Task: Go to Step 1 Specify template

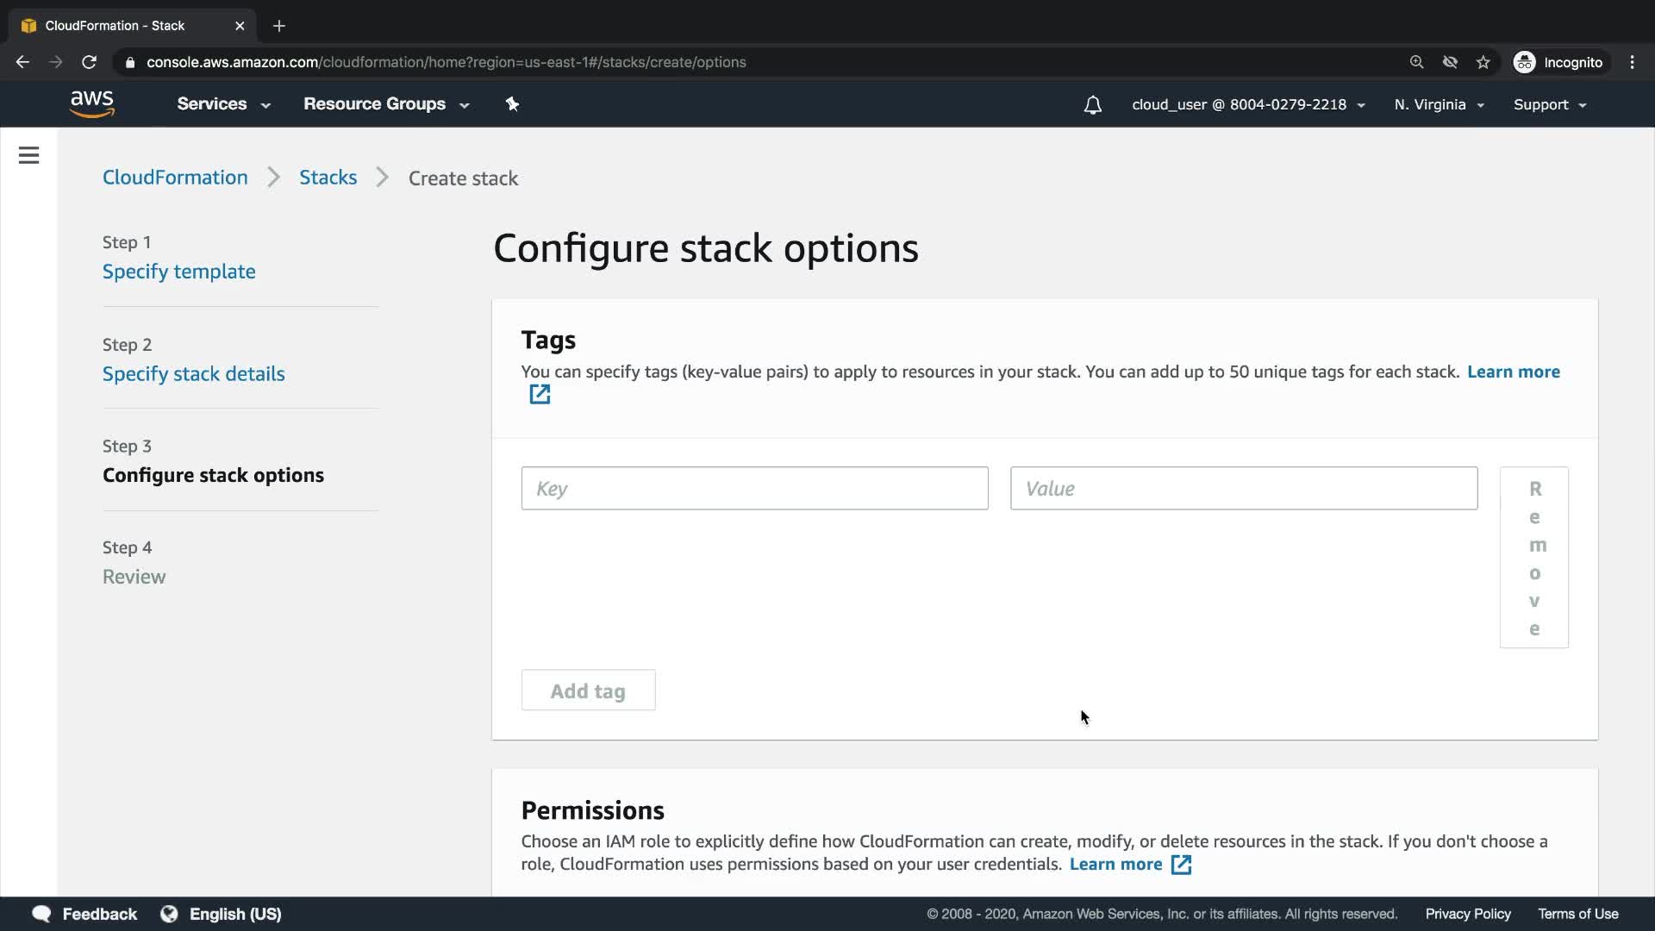Action: [178, 272]
